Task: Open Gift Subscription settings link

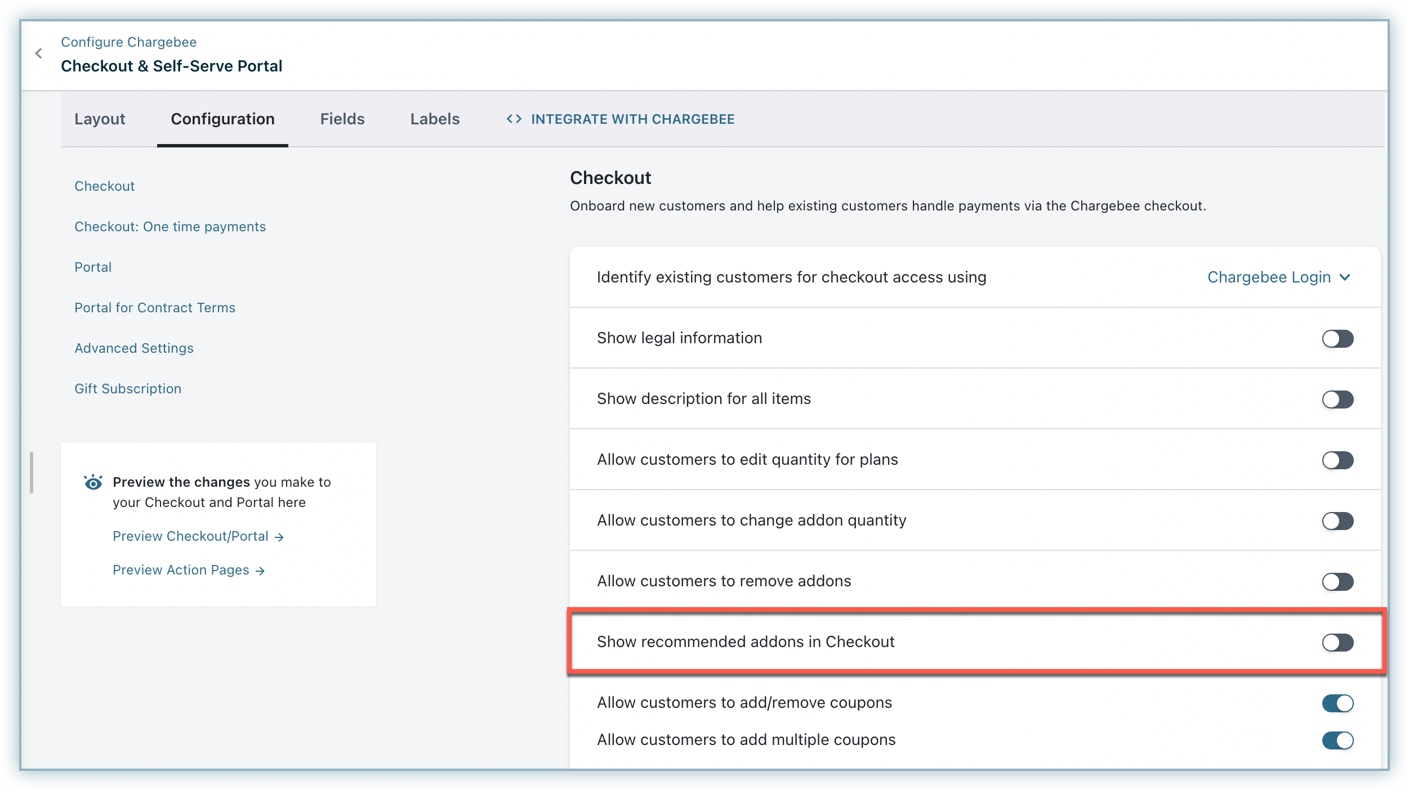Action: pyautogui.click(x=128, y=389)
